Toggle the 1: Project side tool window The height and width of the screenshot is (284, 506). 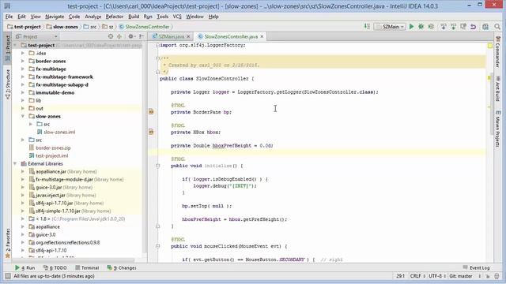coord(8,48)
